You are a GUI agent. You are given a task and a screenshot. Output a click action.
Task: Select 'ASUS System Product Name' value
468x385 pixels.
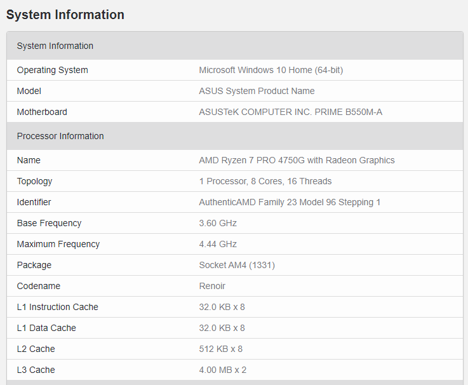(x=257, y=91)
